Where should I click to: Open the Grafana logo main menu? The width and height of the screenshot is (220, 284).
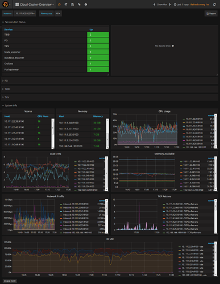[6, 4]
